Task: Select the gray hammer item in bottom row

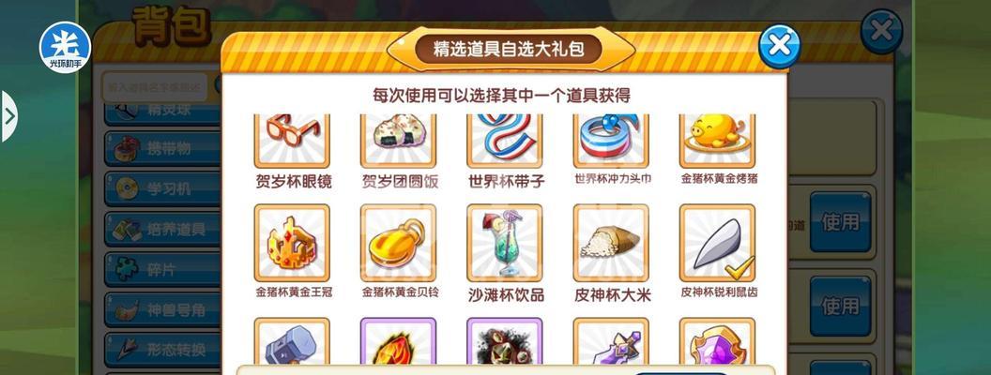Action: point(292,341)
